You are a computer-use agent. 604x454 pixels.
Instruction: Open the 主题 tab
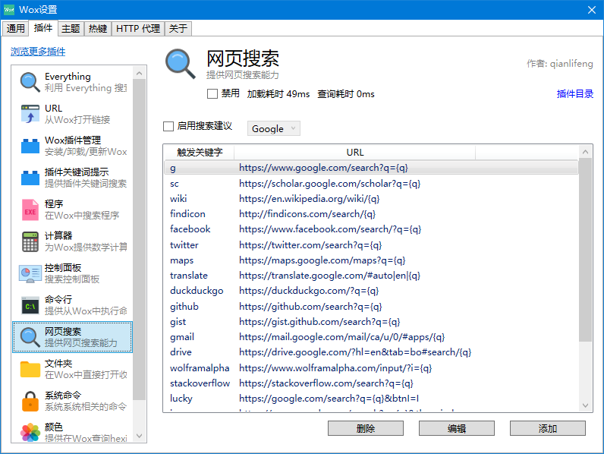click(71, 29)
